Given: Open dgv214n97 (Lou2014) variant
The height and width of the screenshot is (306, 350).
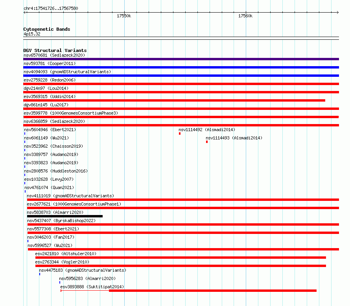Looking at the screenshot, I should click(x=46, y=88).
